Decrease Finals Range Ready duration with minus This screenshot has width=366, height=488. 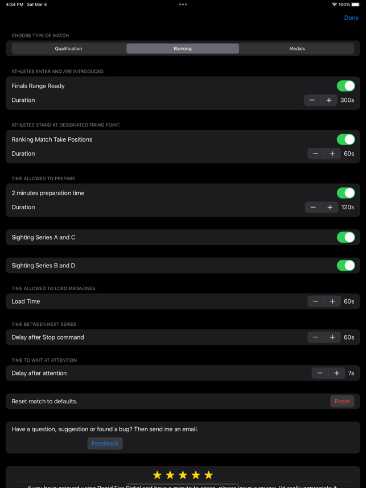312,100
